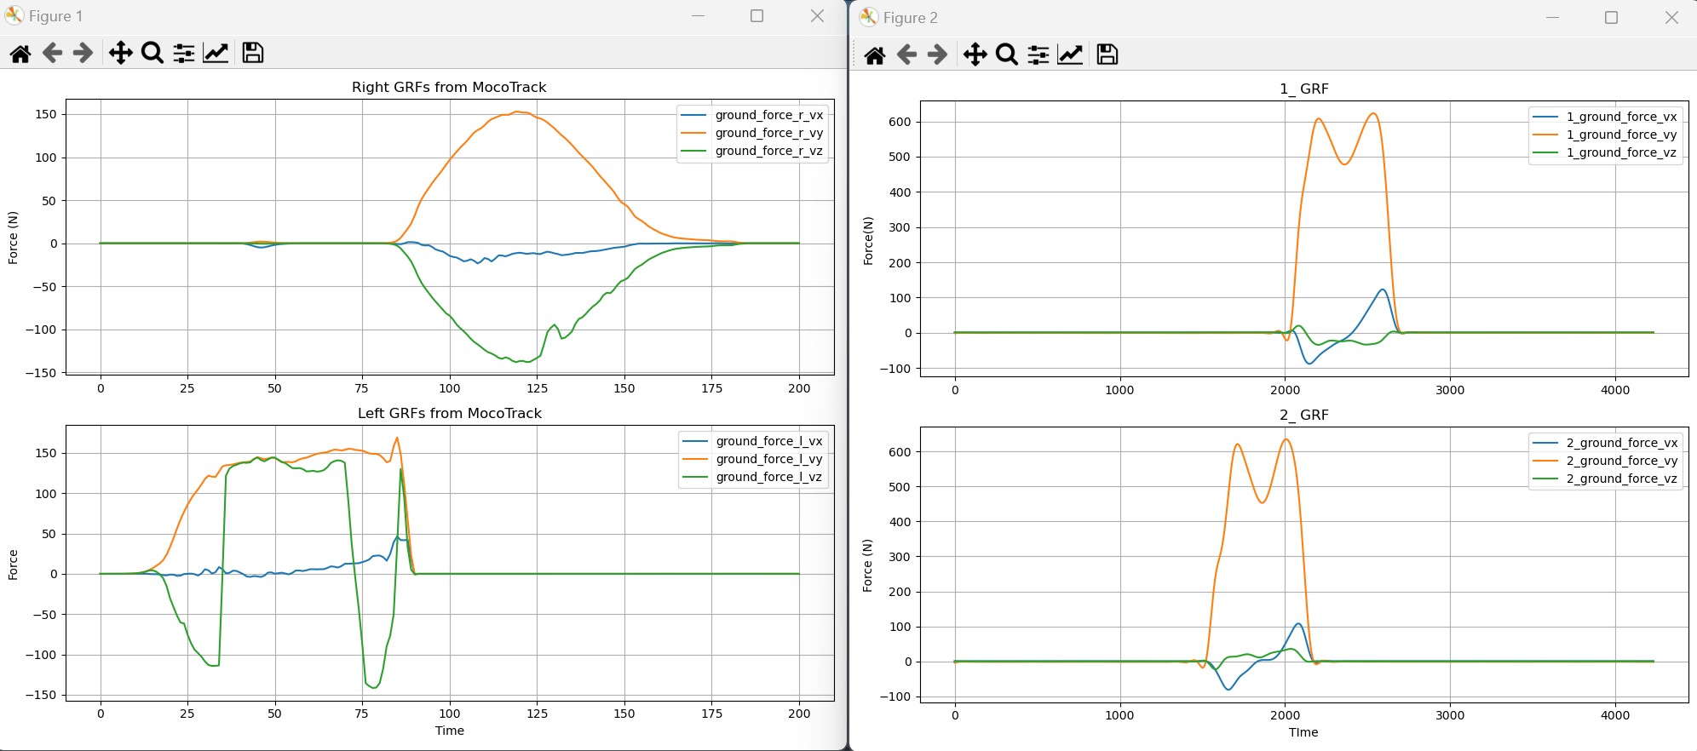Viewport: 1697px width, 751px height.
Task: Click Forward arrow in Figure 1 toolbar
Action: point(83,54)
